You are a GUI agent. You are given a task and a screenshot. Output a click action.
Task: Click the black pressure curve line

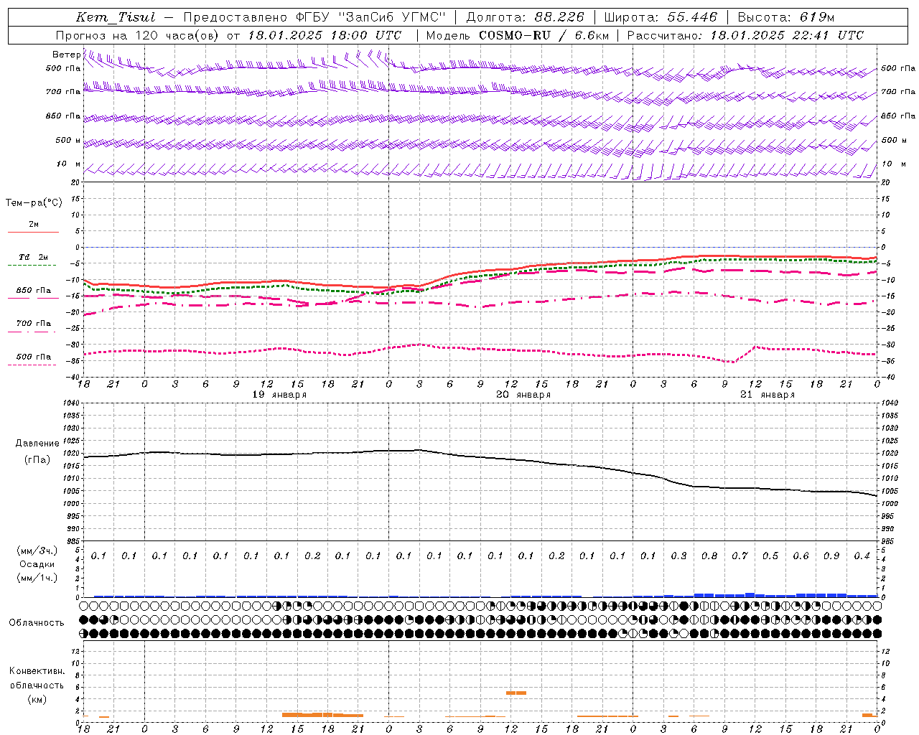481,457
